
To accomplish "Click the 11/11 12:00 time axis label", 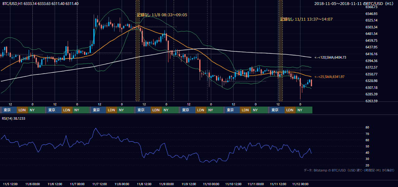I will [x=278, y=184].
